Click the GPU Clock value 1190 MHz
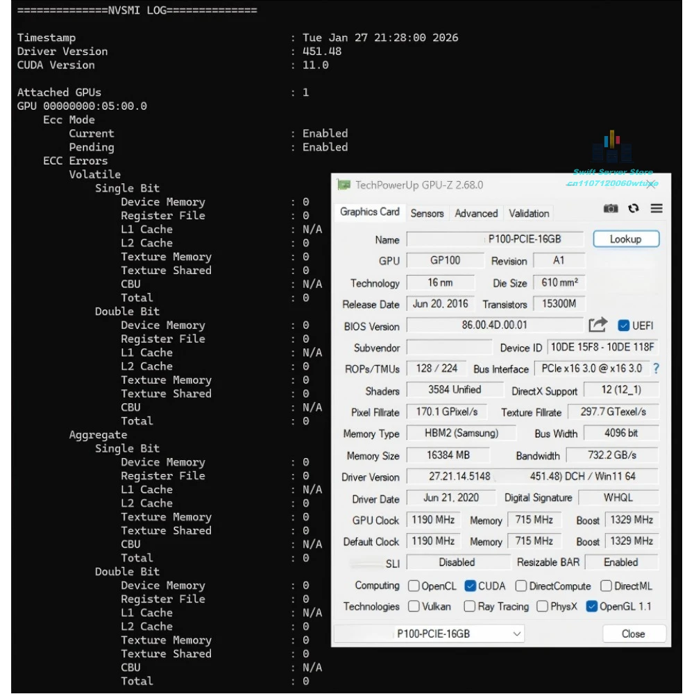 tap(433, 520)
